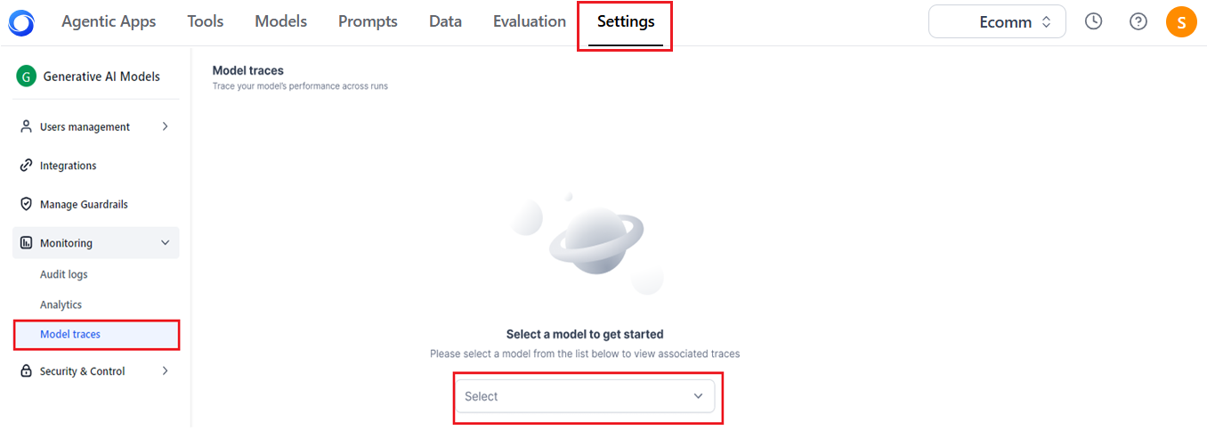Open the Prompts tab
1207x447 pixels.
click(368, 21)
